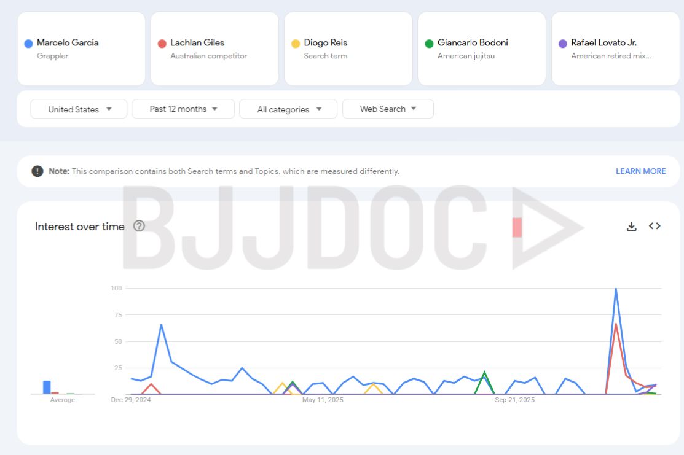This screenshot has width=684, height=455.
Task: Expand the All categories dropdown
Action: tap(288, 109)
